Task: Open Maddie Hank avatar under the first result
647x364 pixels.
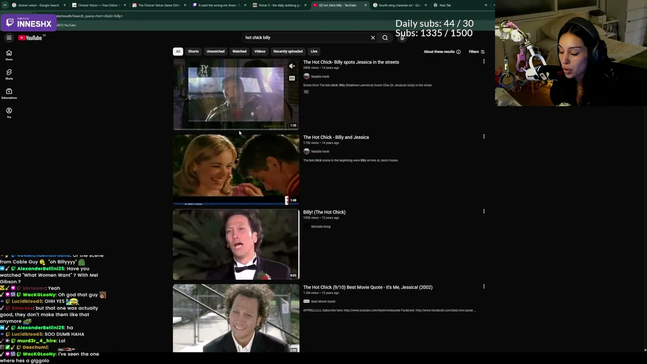Action: [306, 76]
